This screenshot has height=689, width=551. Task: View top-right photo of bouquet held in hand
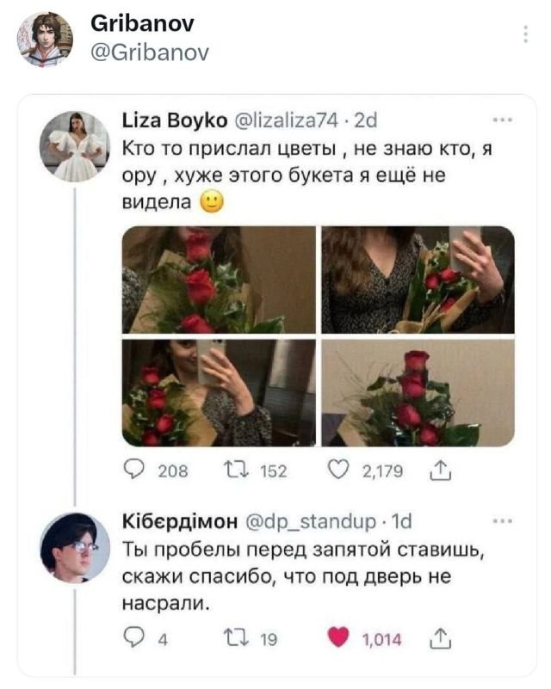[418, 280]
